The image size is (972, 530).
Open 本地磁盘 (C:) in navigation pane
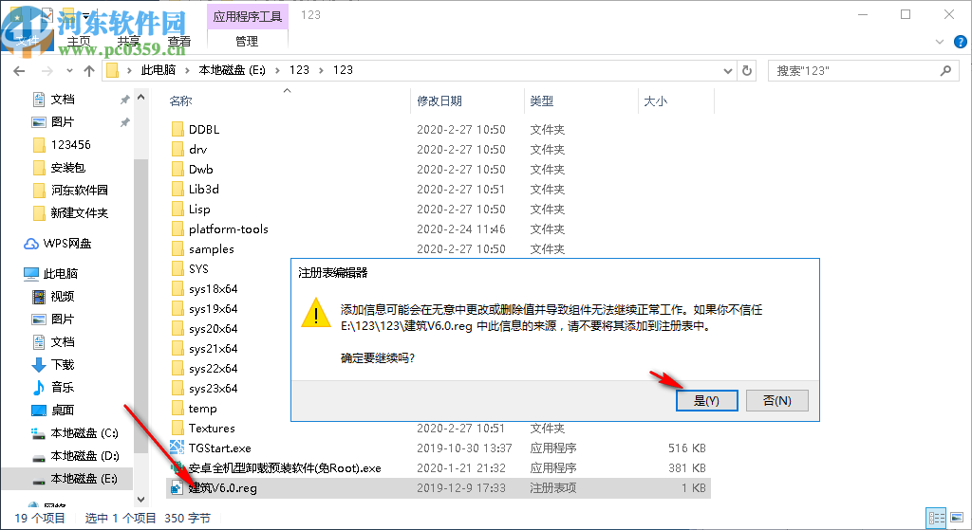click(x=84, y=432)
